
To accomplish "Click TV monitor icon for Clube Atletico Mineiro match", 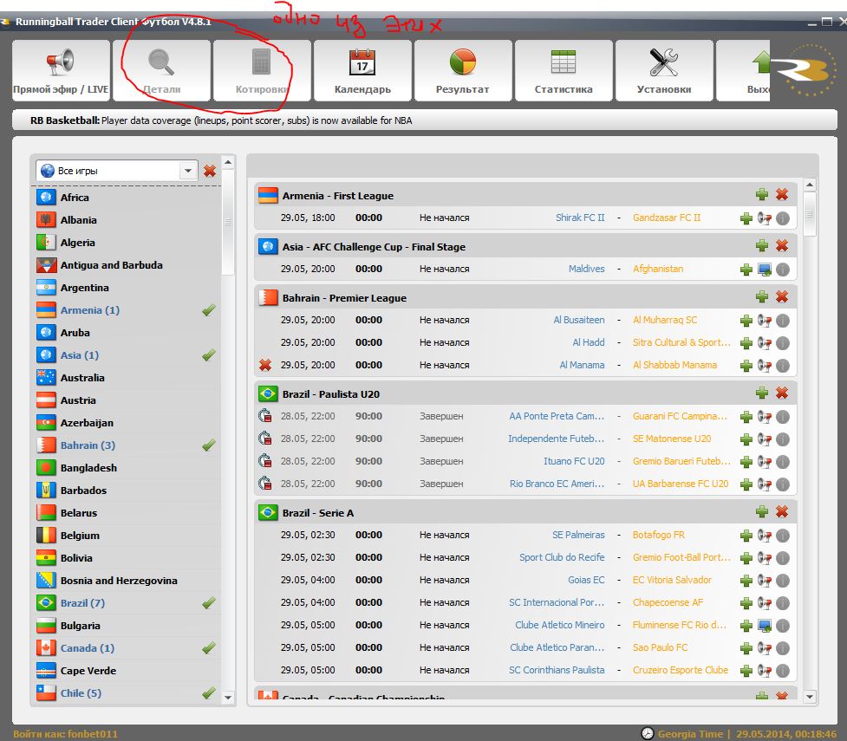I will coord(765,626).
